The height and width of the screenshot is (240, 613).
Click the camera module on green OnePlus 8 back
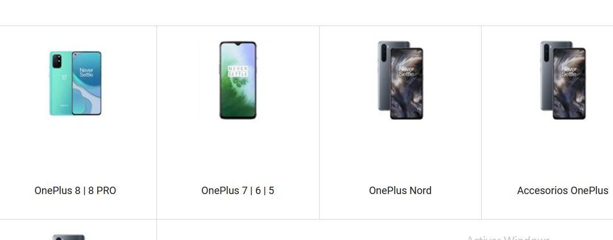[57, 61]
